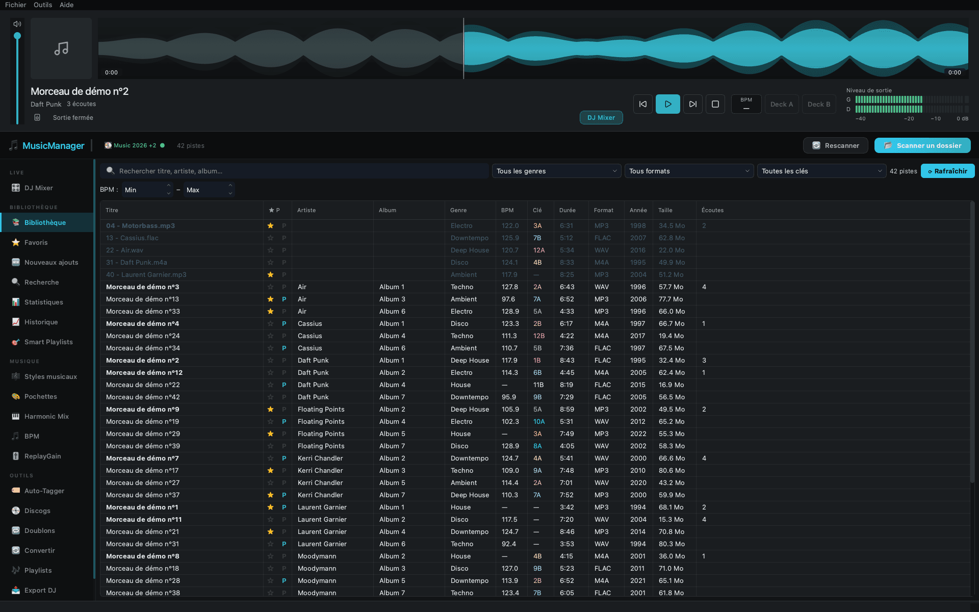Start playback with the play button
This screenshot has width=979, height=612.
[x=667, y=104]
